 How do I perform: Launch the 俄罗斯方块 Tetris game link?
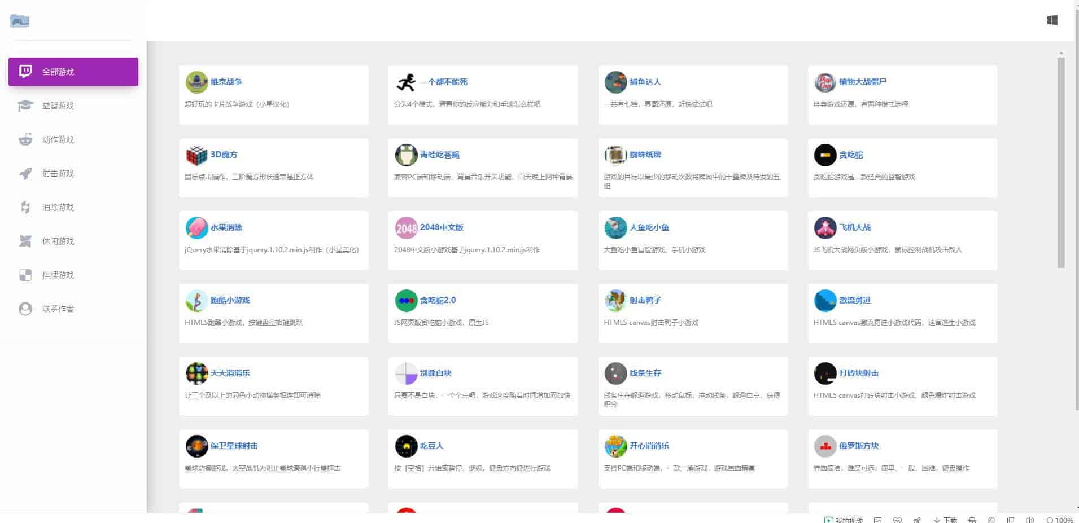coord(858,446)
